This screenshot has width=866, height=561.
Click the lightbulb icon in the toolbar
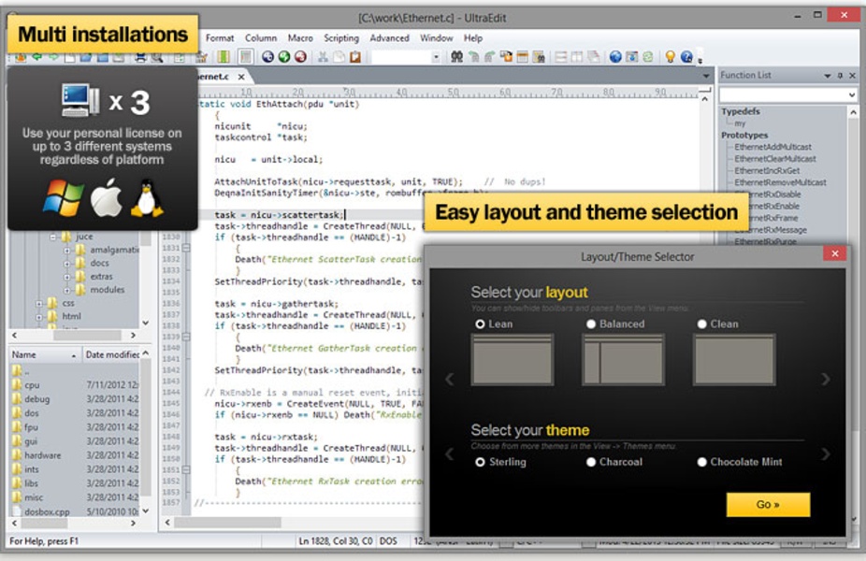670,57
